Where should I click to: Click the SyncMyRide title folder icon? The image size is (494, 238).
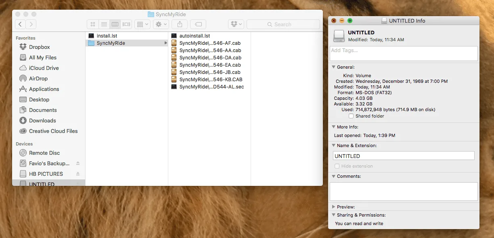pos(151,14)
